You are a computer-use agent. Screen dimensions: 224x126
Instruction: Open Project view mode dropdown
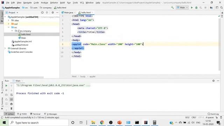[x=13, y=13]
